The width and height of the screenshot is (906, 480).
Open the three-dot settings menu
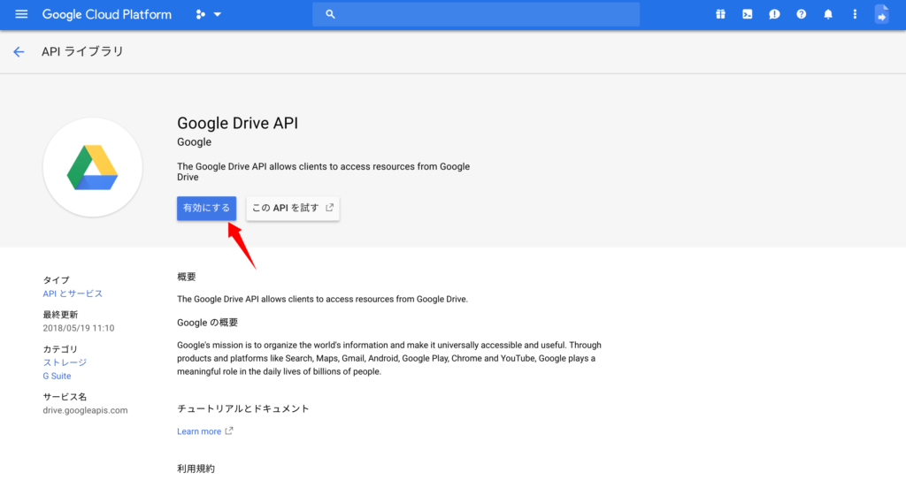click(x=855, y=14)
